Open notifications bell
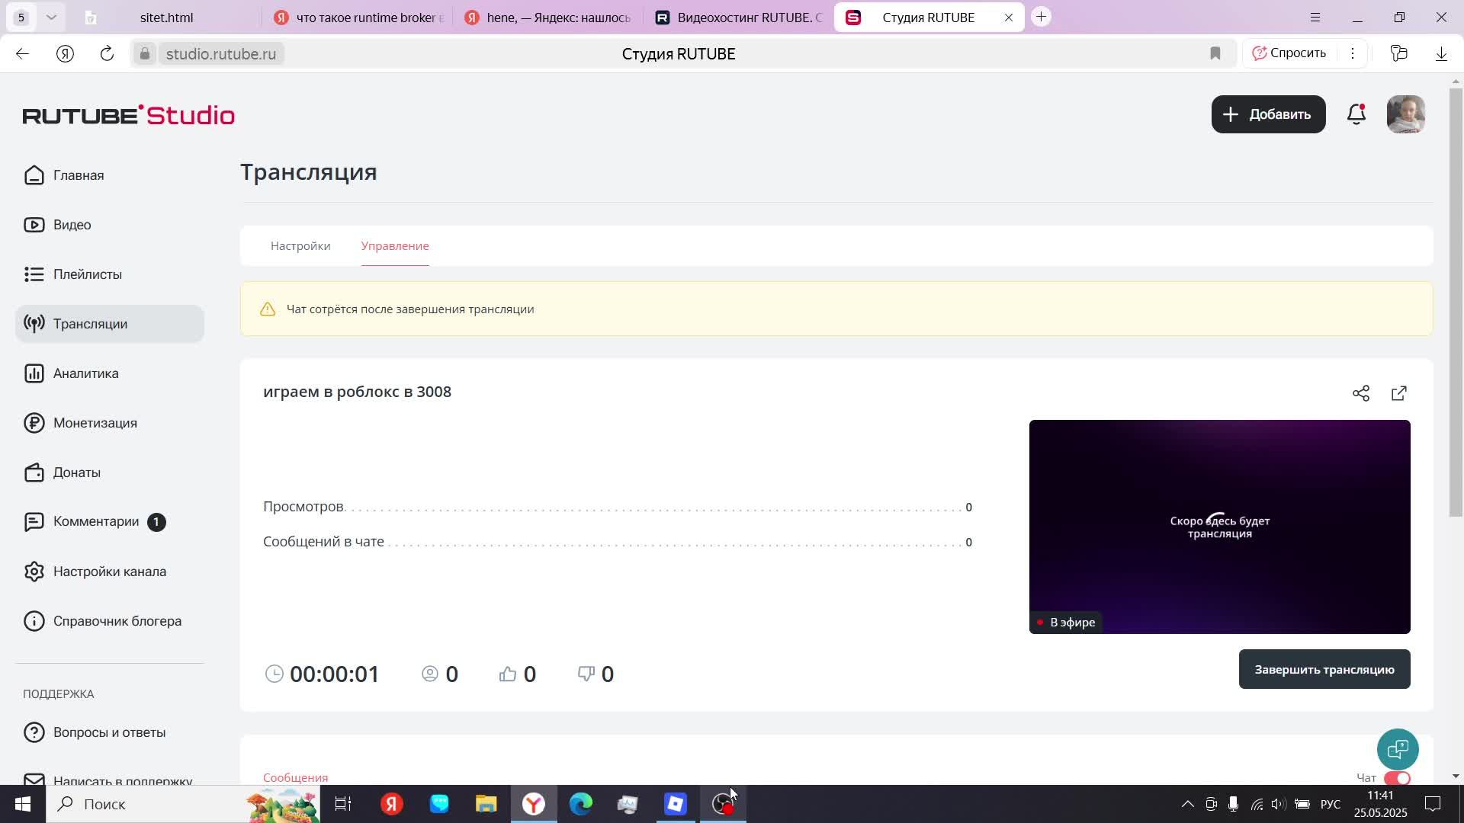This screenshot has height=823, width=1464. pos(1356,114)
